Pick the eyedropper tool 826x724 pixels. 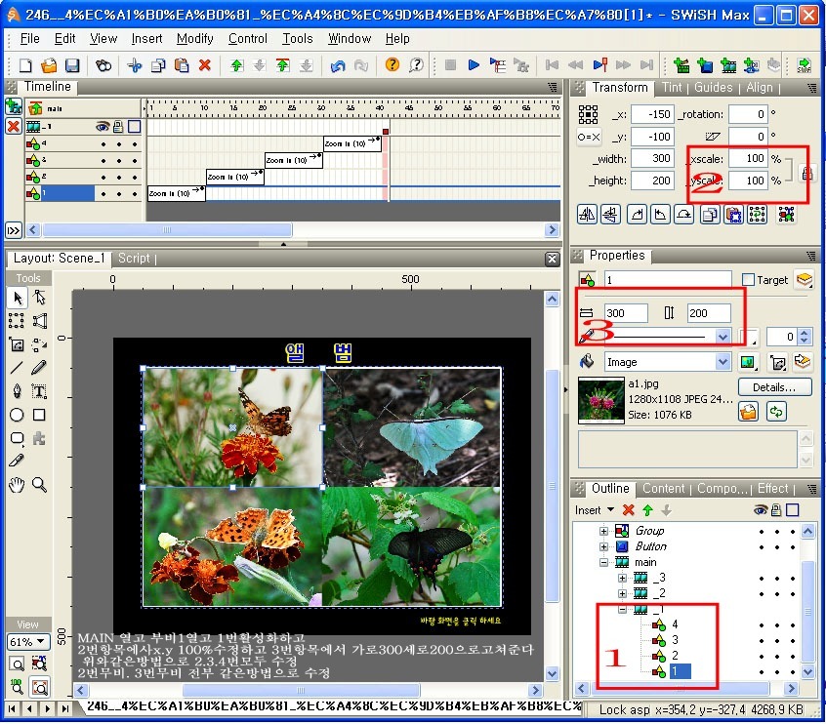[x=17, y=461]
